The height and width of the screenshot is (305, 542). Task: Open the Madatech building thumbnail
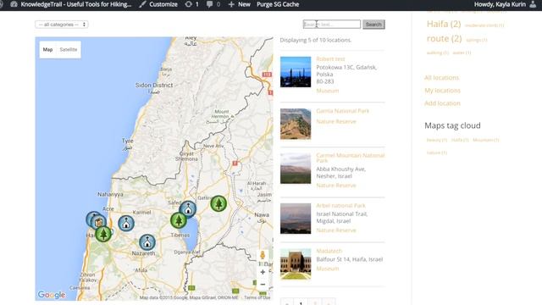click(x=296, y=263)
